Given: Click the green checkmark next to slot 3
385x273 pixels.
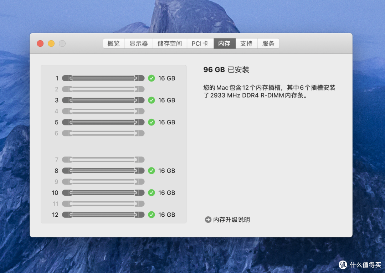Looking at the screenshot, I should click(151, 100).
